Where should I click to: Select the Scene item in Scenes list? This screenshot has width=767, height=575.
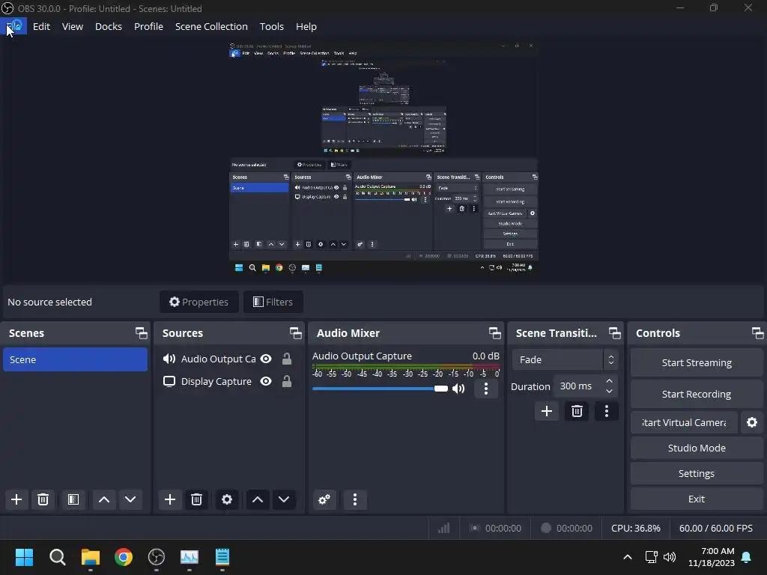pyautogui.click(x=75, y=359)
